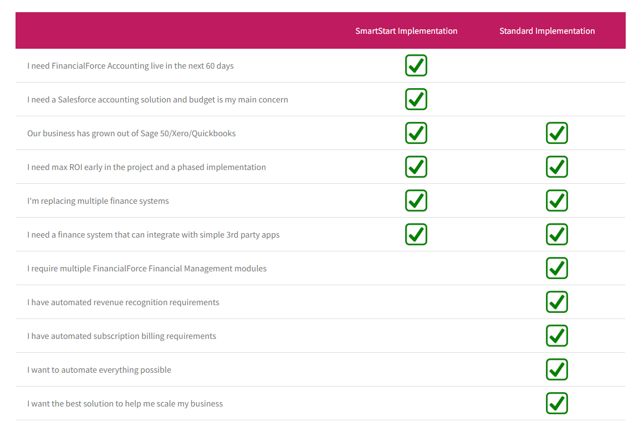Click SmartStart checkmark for 60 days go-live row

[x=416, y=65]
